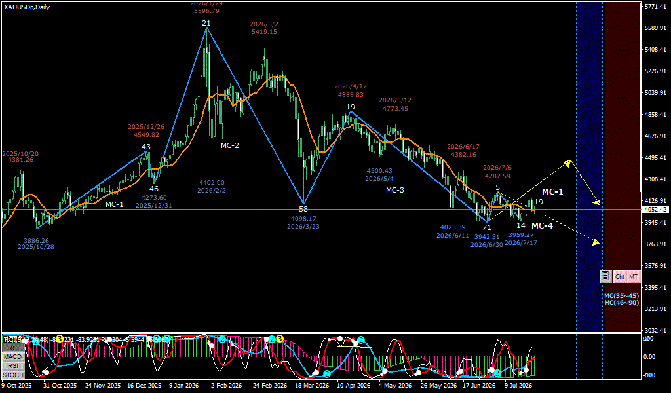671x393 pixels.
Task: Click the 5419.15 high price label
Action: [x=264, y=31]
